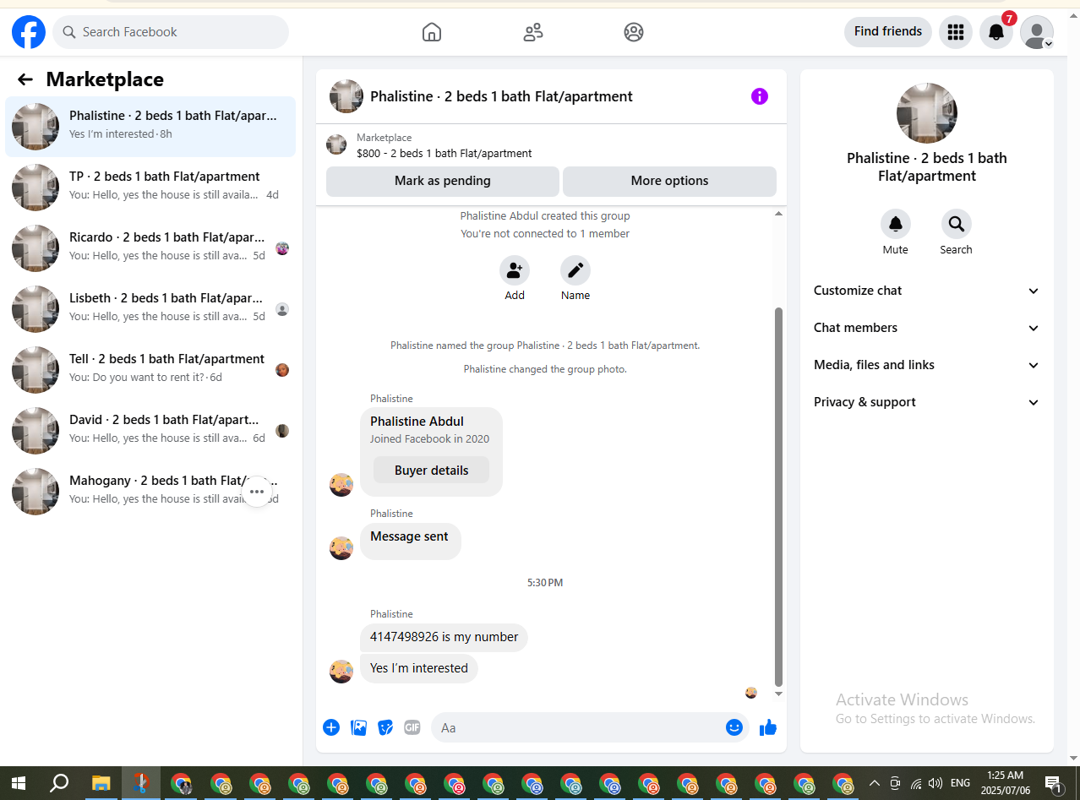Click Mark as pending button
1080x800 pixels.
443,181
